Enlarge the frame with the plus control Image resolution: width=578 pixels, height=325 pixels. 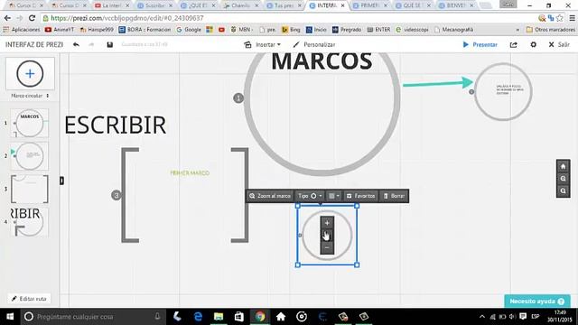point(327,223)
